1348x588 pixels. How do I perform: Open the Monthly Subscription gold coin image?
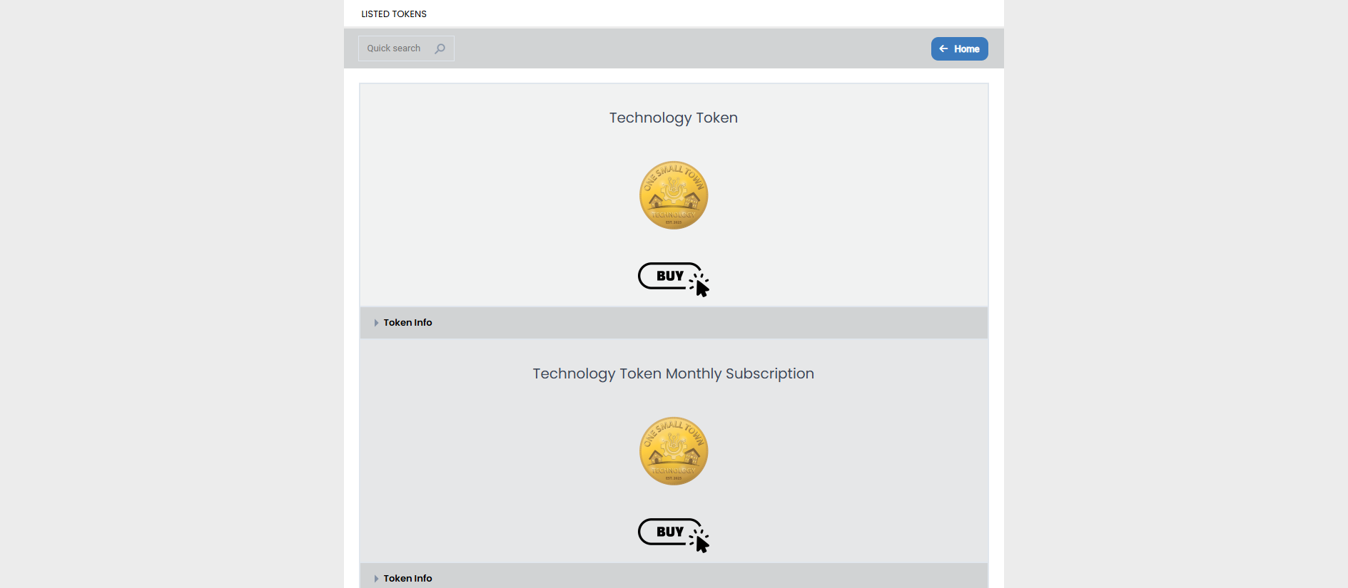673,450
